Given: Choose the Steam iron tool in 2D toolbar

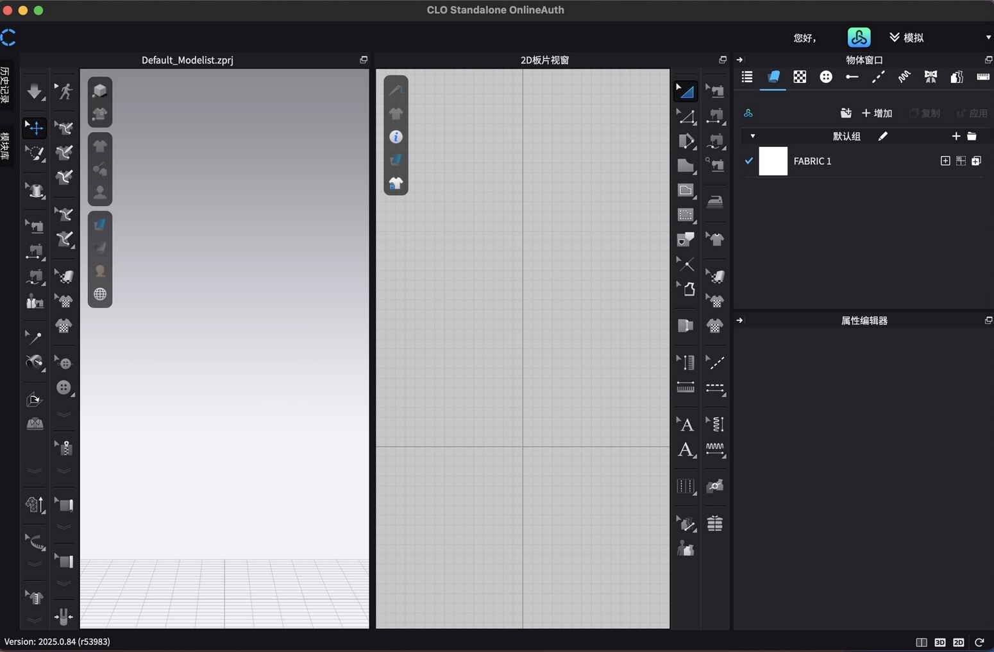Looking at the screenshot, I should (x=715, y=202).
